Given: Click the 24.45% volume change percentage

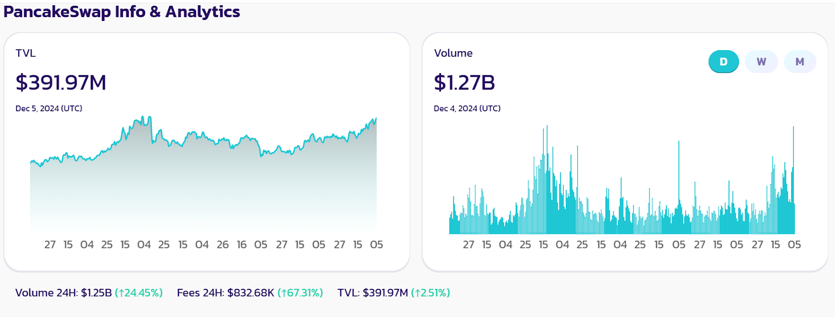Looking at the screenshot, I should 138,292.
